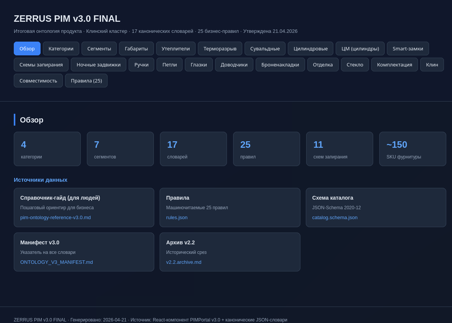The image size is (452, 323).
Task: Select the active Обзор tab
Action: (27, 48)
